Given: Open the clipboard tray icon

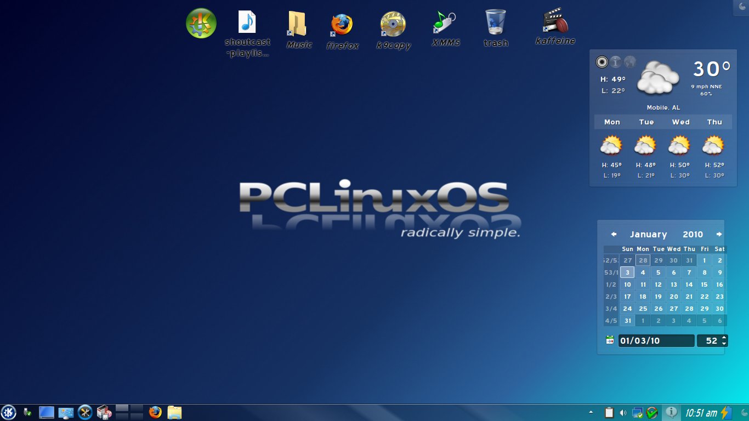Looking at the screenshot, I should tap(609, 413).
